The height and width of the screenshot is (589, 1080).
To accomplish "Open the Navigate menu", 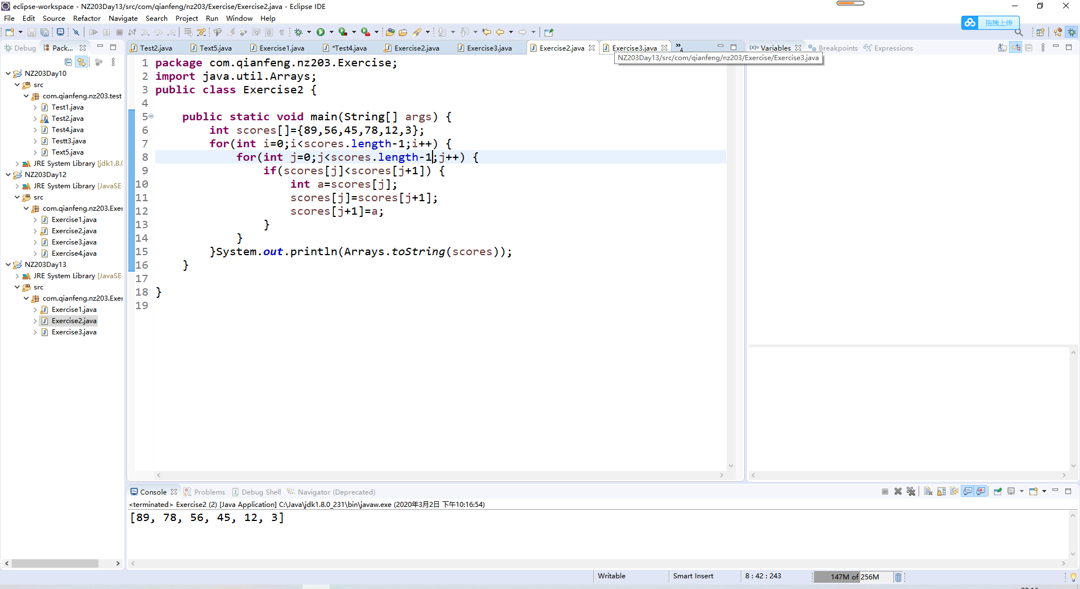I will [123, 18].
